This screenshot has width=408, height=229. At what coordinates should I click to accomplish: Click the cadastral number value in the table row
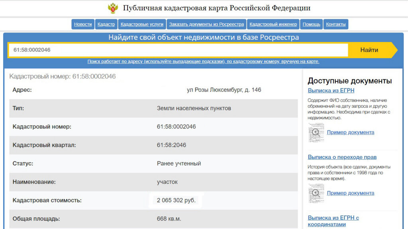pyautogui.click(x=176, y=127)
